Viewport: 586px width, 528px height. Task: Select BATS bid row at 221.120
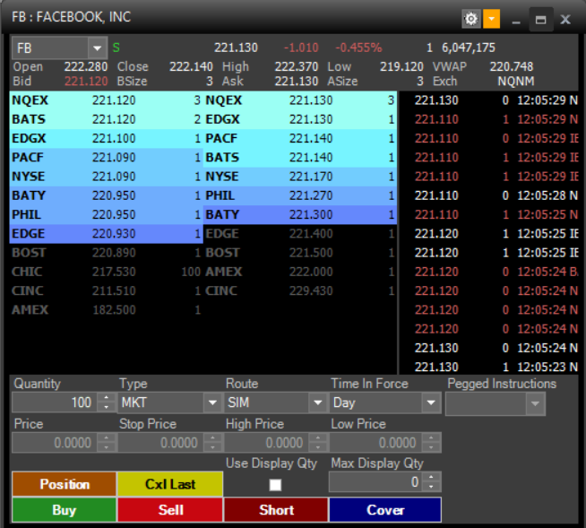[106, 119]
